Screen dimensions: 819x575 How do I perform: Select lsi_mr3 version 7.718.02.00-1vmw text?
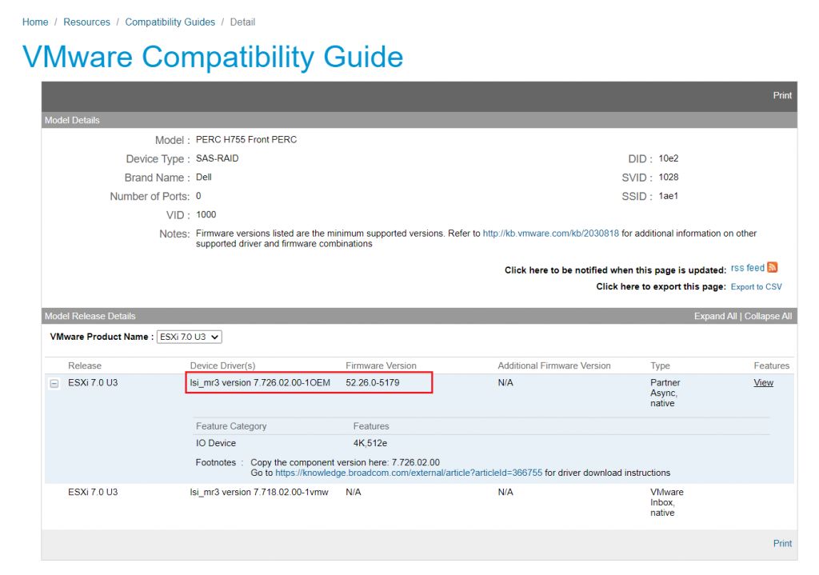point(259,492)
